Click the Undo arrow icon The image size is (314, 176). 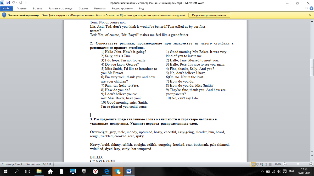point(13,3)
